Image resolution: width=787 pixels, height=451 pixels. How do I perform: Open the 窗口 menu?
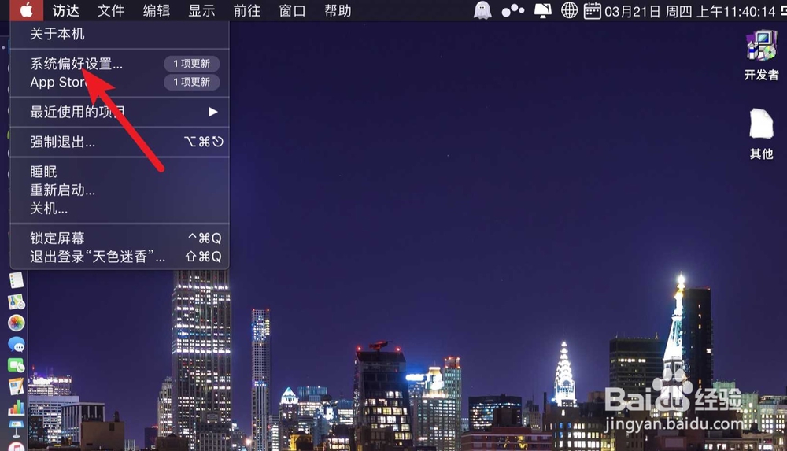(x=292, y=10)
